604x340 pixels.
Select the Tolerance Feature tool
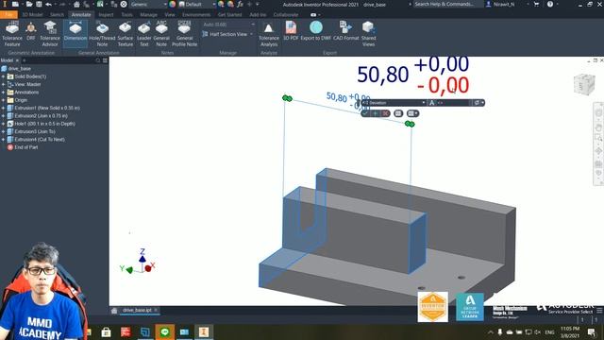point(12,34)
